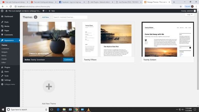
Task: Open a new browser tab
Action: click(x=174, y=2)
